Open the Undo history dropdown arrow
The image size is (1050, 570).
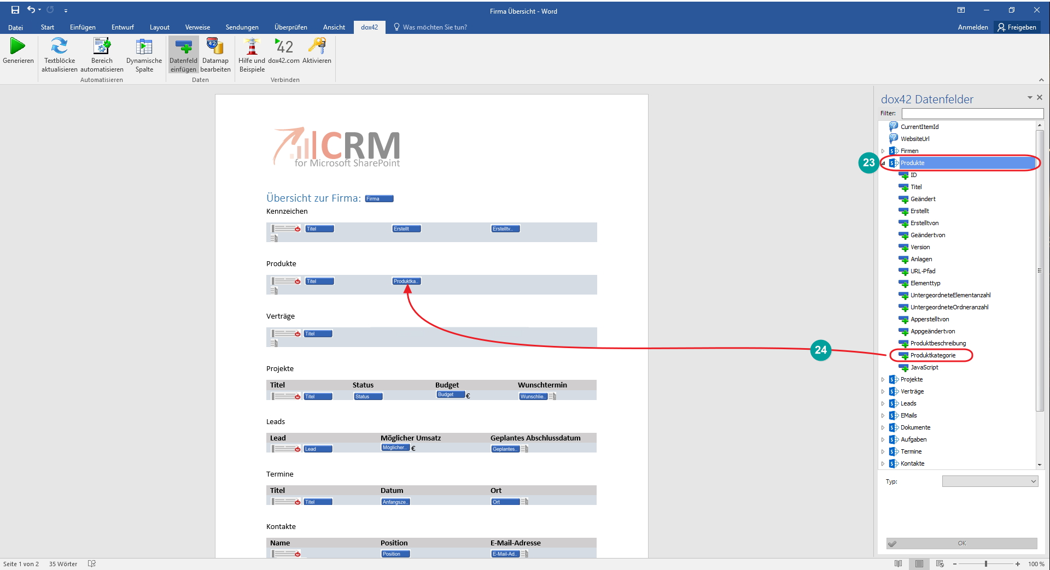coord(40,10)
